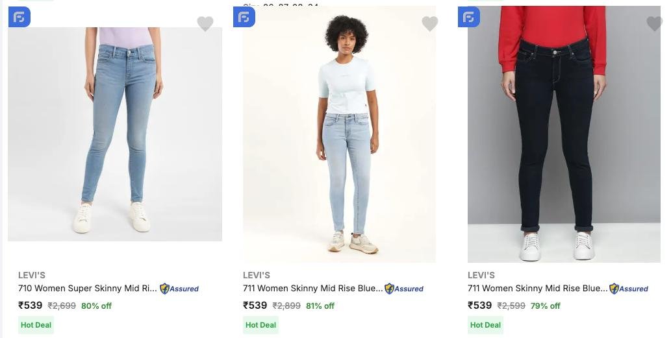
Task: Click the 81% off discount label
Action: point(320,306)
